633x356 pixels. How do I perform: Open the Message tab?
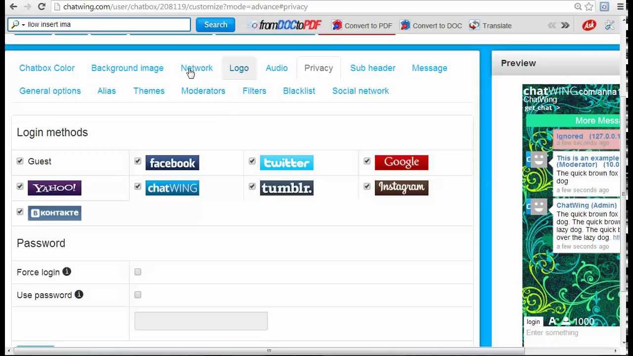point(429,68)
